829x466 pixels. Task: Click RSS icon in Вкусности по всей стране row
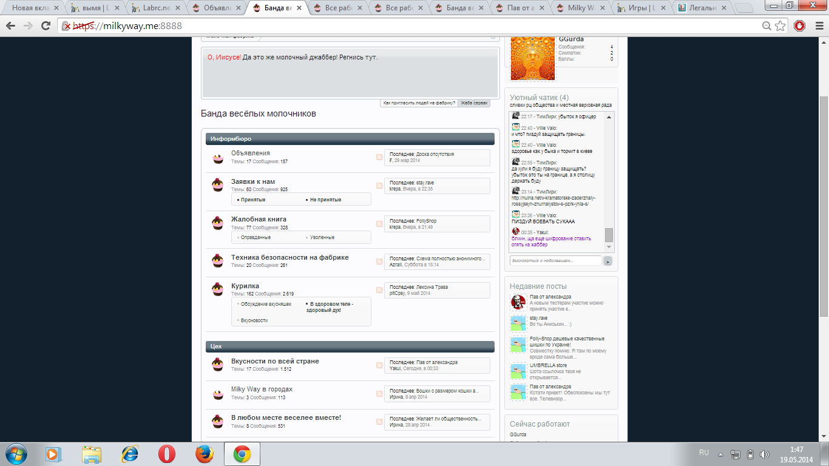pos(379,365)
